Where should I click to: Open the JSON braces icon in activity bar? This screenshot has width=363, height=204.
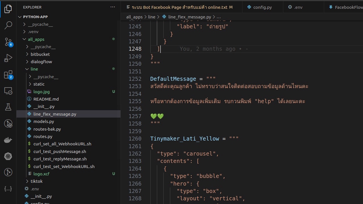[8, 189]
